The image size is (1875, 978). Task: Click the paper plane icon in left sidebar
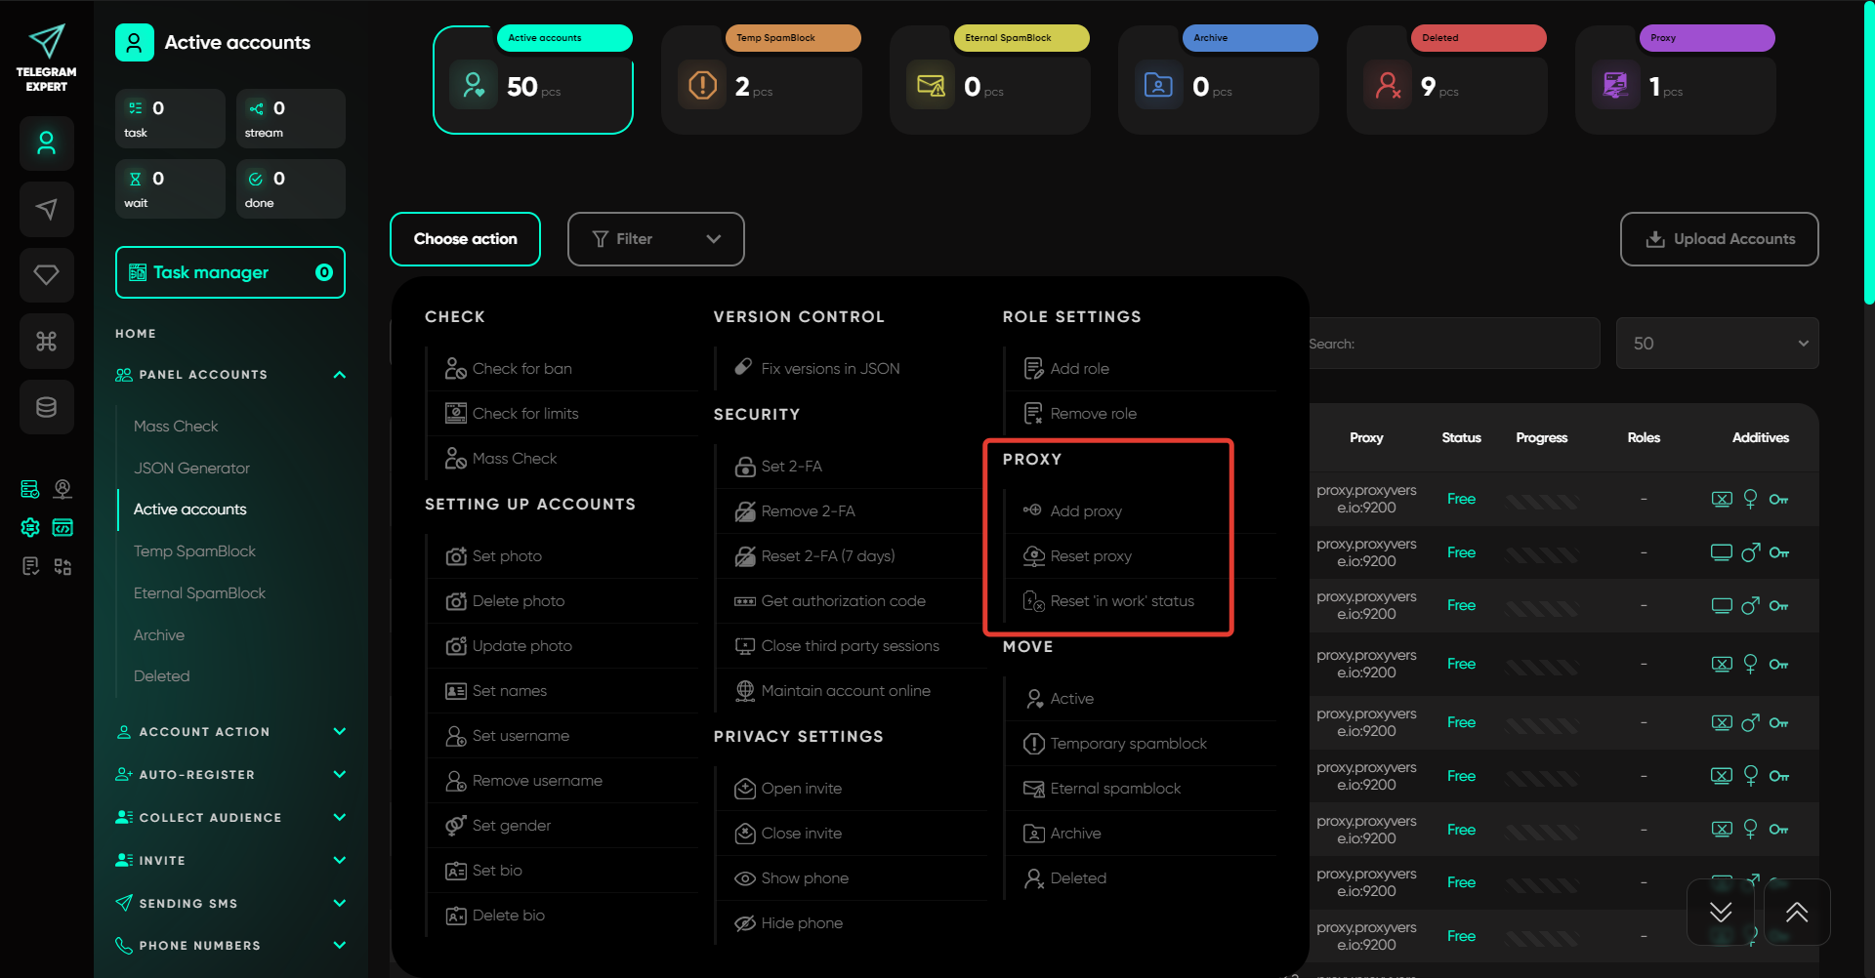click(x=46, y=209)
